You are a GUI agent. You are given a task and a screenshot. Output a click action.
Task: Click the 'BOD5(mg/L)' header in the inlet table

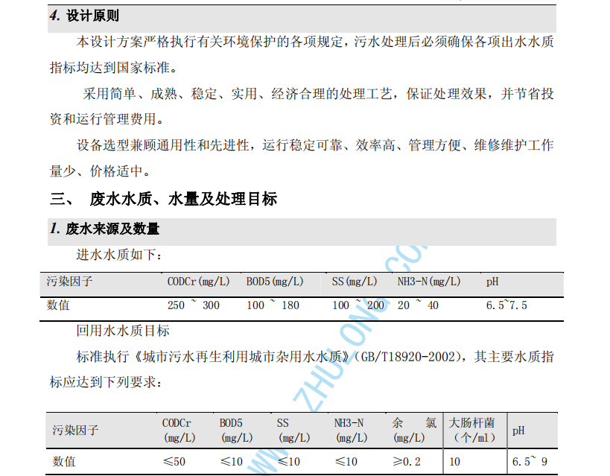(275, 282)
